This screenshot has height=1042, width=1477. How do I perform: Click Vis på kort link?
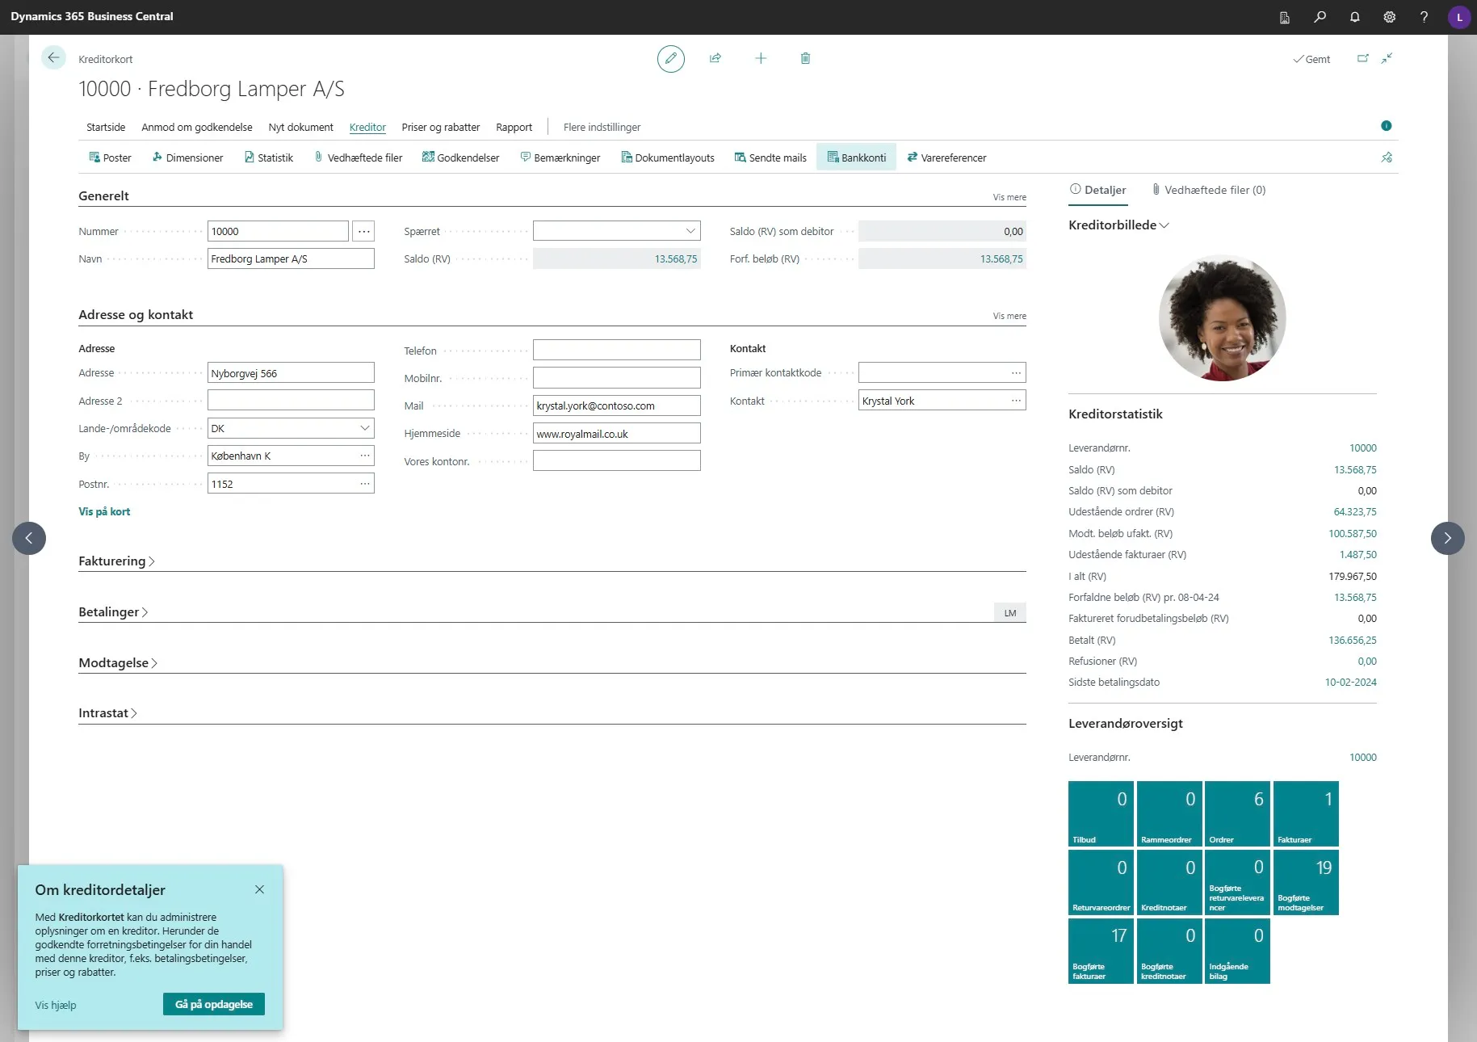pyautogui.click(x=104, y=511)
